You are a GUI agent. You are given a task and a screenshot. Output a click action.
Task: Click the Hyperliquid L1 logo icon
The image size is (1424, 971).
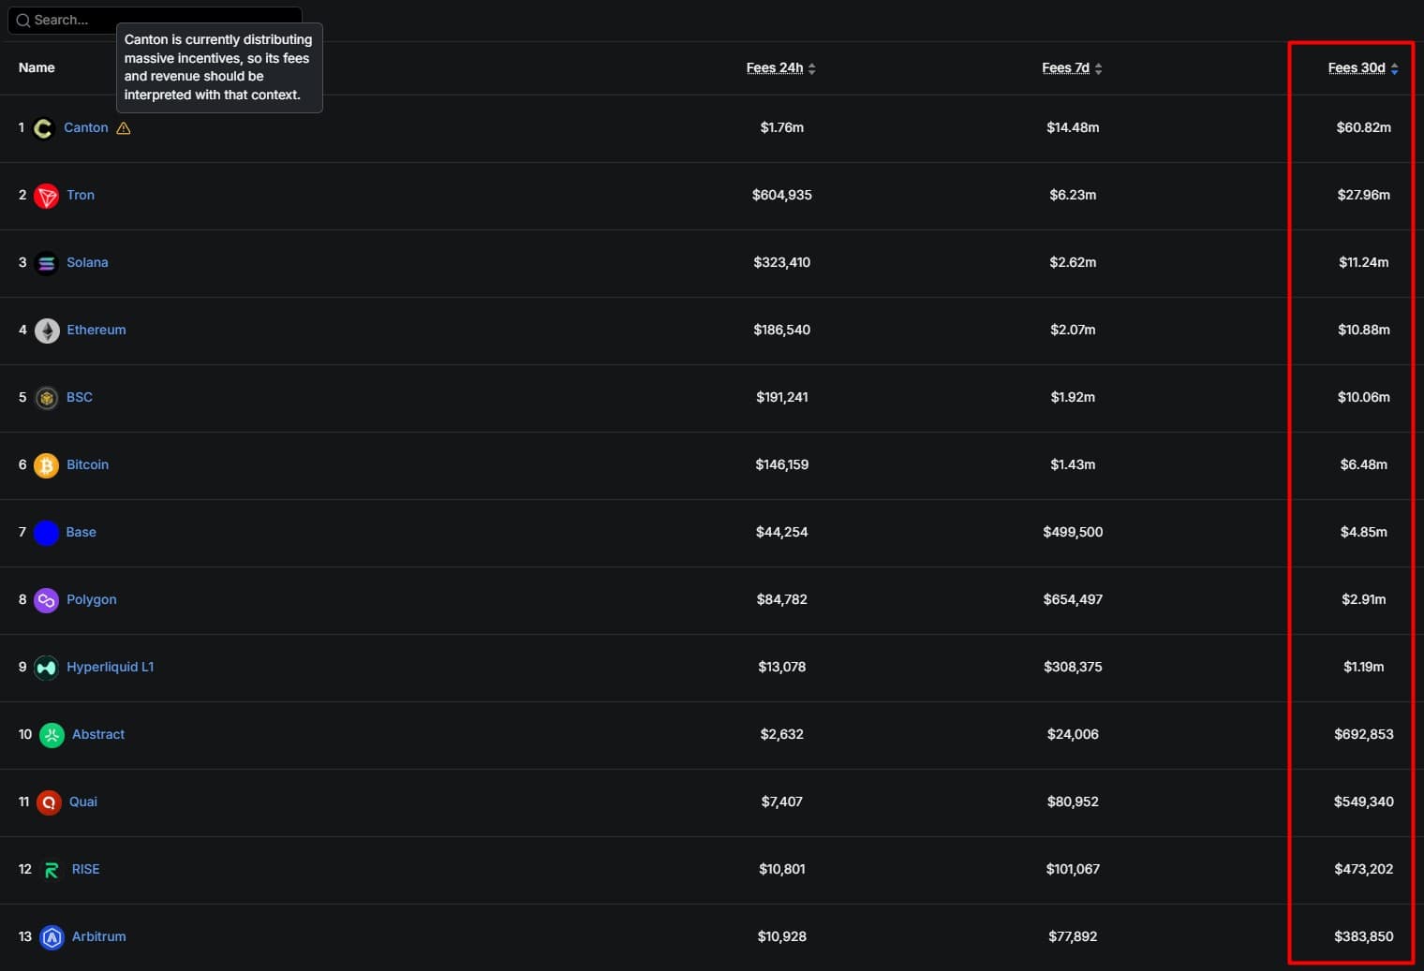[46, 668]
